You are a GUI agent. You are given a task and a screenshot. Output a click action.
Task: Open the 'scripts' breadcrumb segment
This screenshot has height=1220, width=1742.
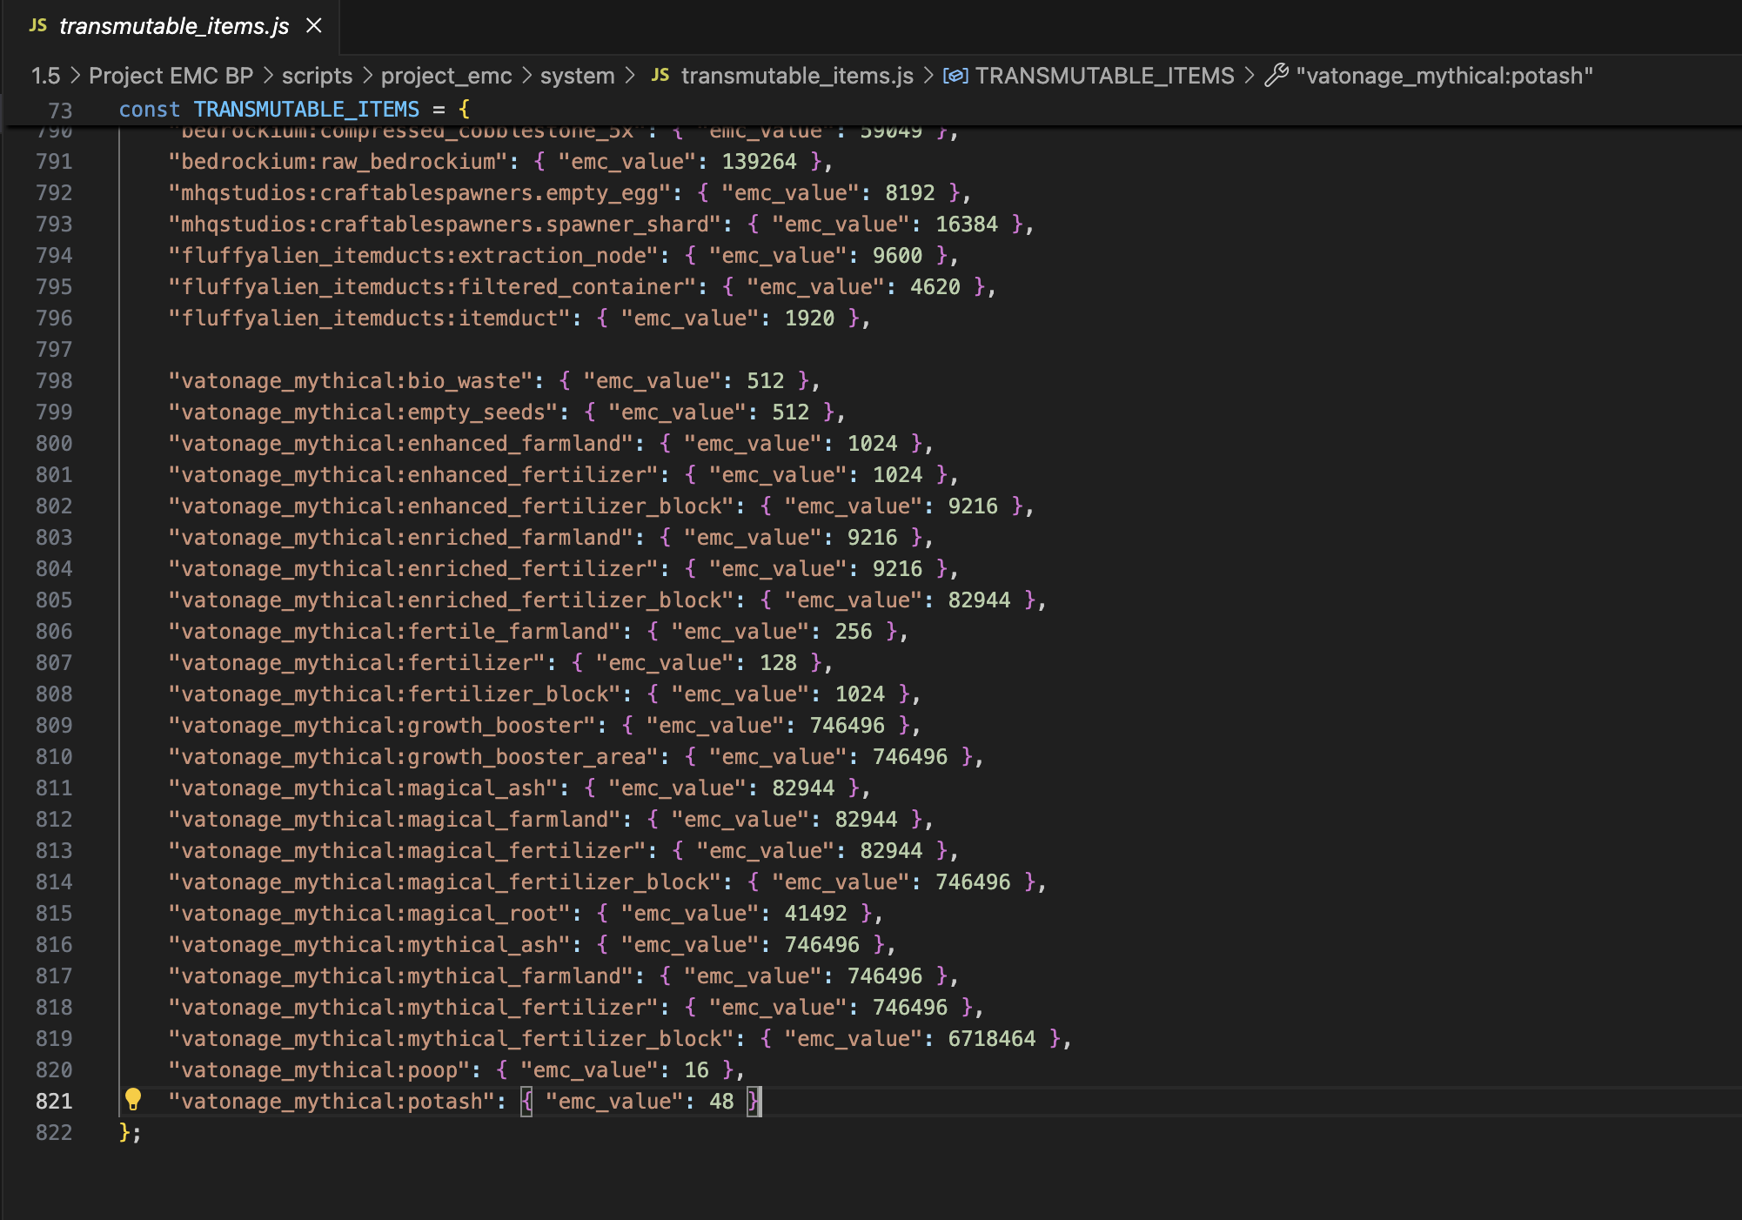click(x=317, y=76)
